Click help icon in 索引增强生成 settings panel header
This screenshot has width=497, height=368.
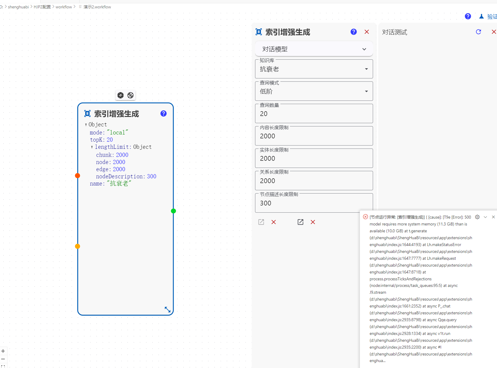pyautogui.click(x=353, y=32)
